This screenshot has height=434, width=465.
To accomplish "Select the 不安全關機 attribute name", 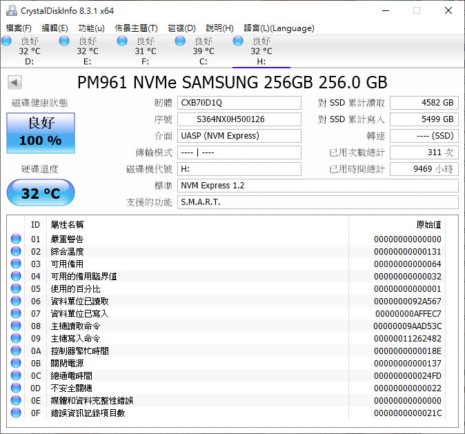I will pyautogui.click(x=72, y=388).
